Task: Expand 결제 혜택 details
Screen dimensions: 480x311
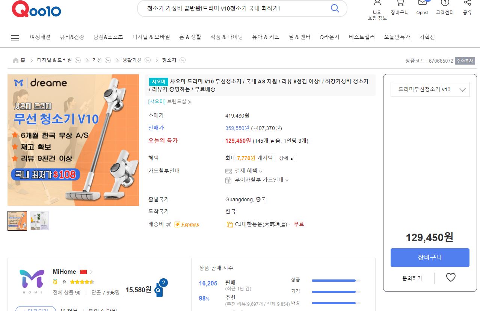Action: [x=261, y=171]
